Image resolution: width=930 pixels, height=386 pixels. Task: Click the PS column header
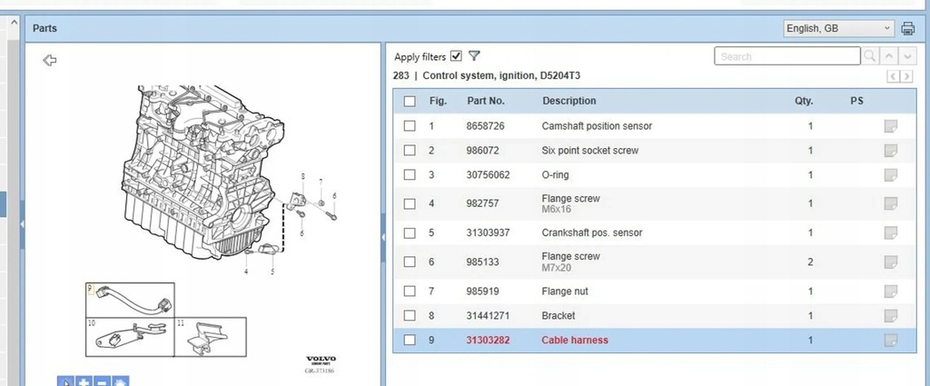[856, 101]
